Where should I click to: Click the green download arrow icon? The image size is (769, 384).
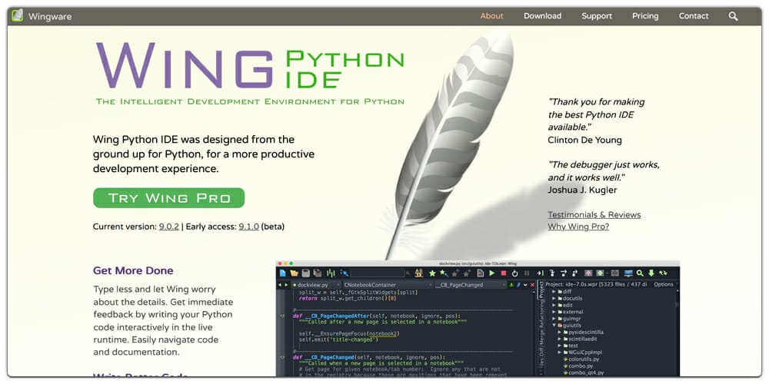pyautogui.click(x=651, y=273)
